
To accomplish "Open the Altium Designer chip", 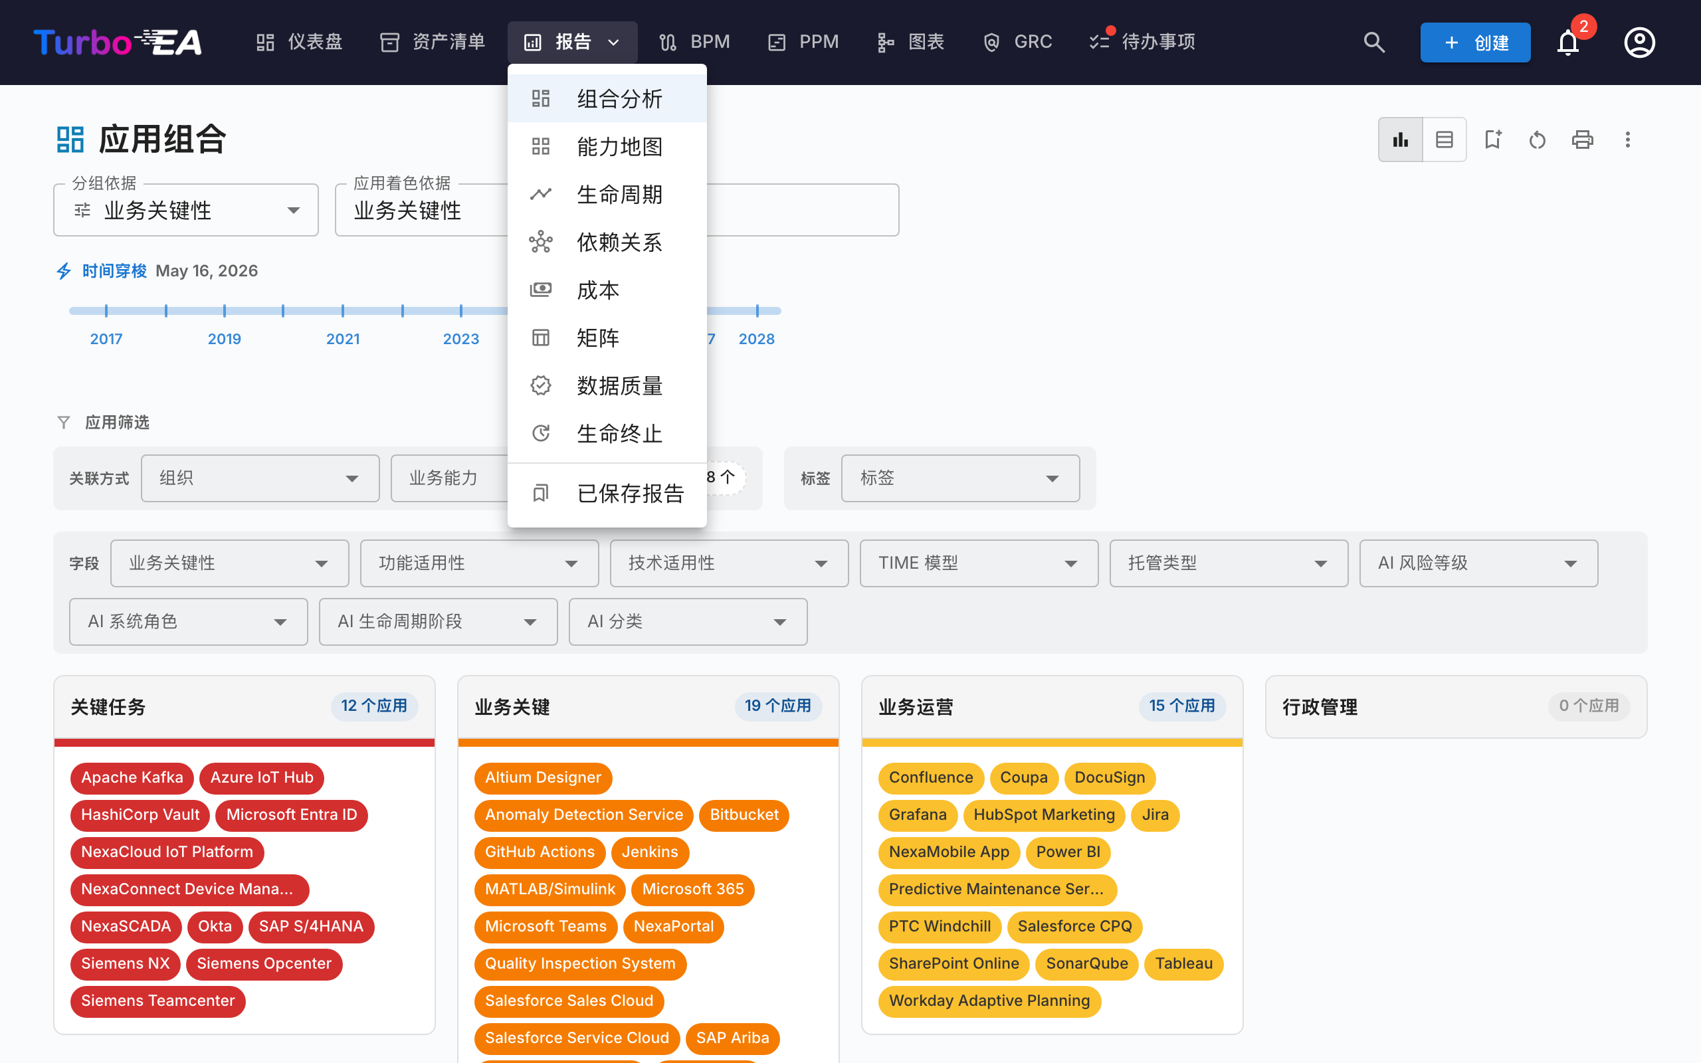I will (x=543, y=777).
